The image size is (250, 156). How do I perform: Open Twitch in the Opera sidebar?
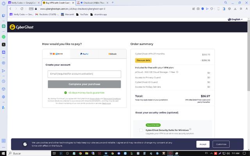(x=4, y=16)
